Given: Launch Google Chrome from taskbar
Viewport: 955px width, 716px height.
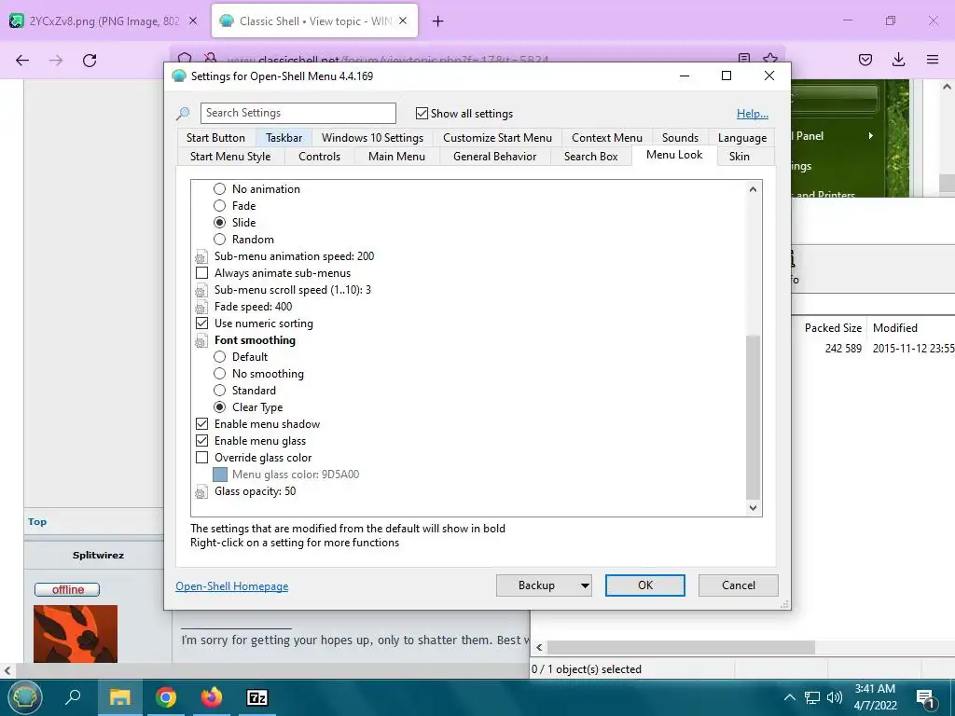Looking at the screenshot, I should tap(166, 697).
